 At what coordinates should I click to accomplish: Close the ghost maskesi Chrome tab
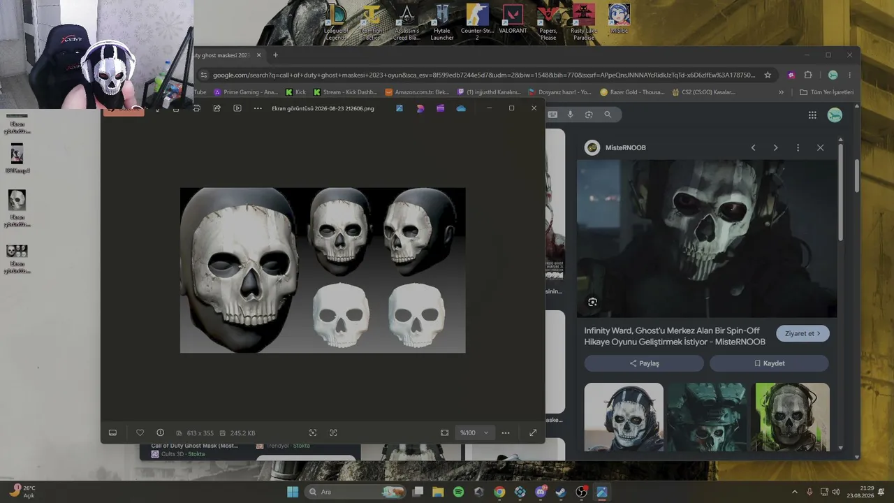pos(258,55)
